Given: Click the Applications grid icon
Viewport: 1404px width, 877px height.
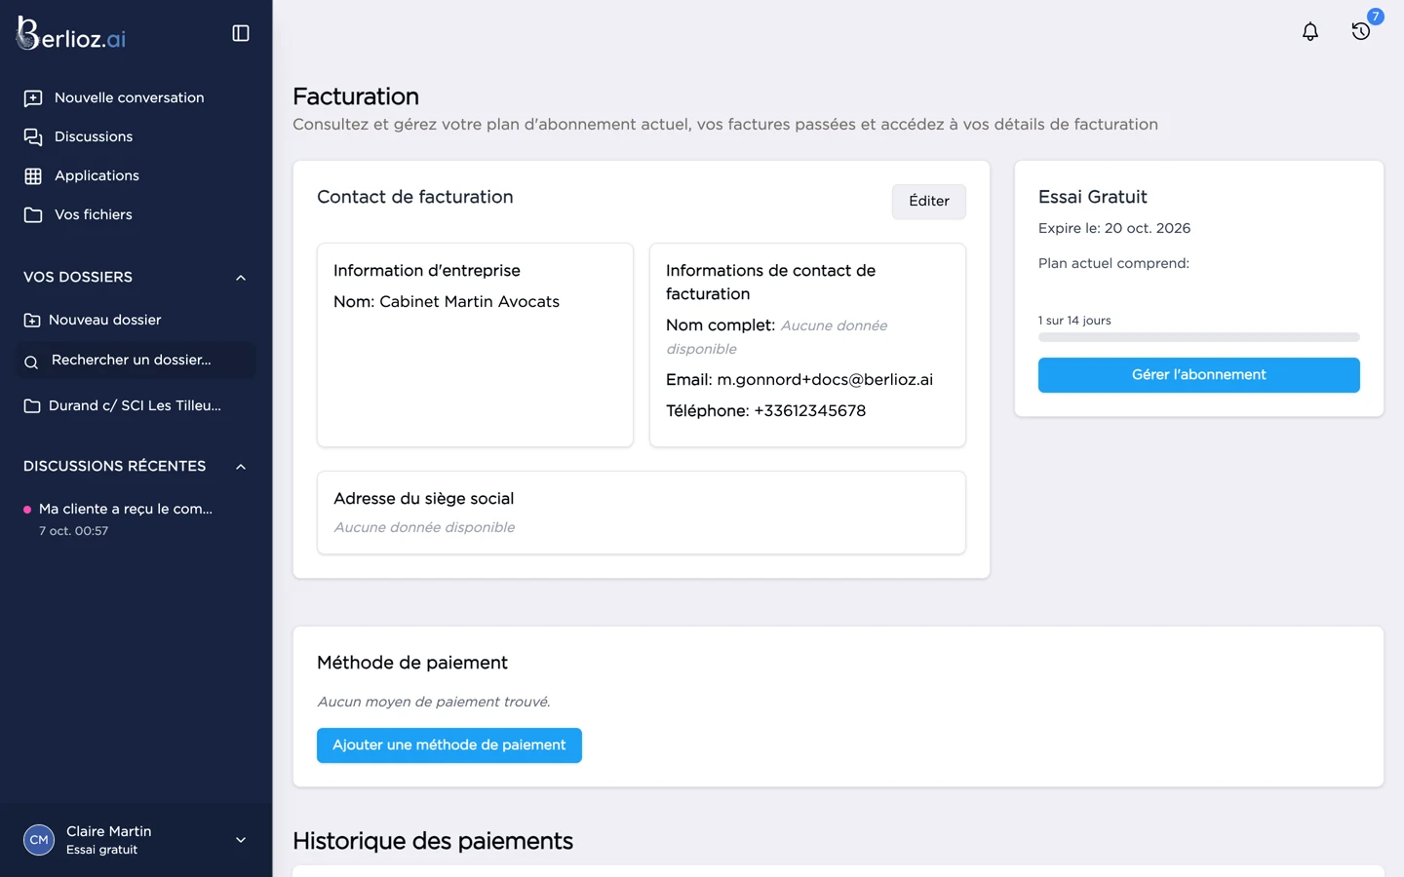Looking at the screenshot, I should click(x=33, y=175).
